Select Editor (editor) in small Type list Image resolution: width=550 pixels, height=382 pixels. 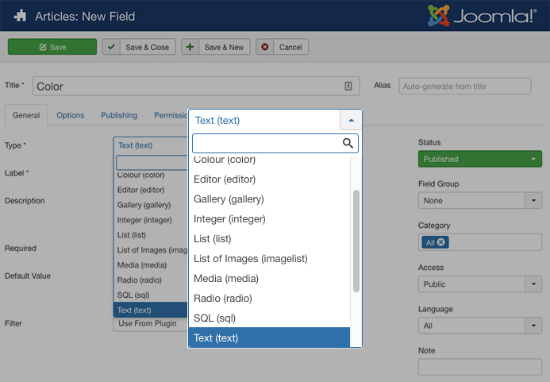click(151, 190)
